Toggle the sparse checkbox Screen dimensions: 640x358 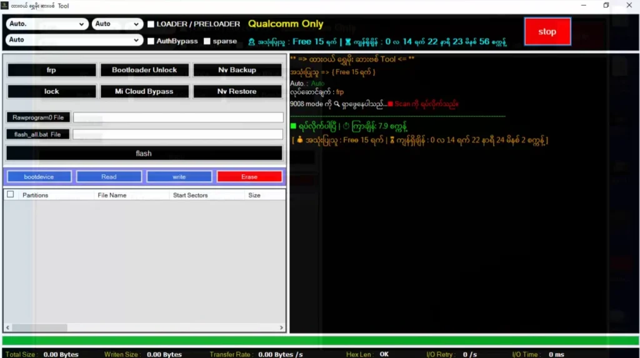[207, 41]
